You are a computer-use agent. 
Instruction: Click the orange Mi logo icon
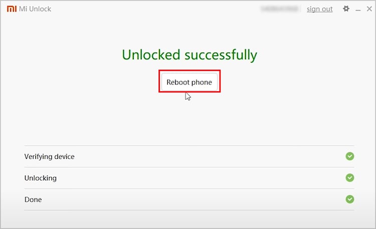tap(12, 9)
